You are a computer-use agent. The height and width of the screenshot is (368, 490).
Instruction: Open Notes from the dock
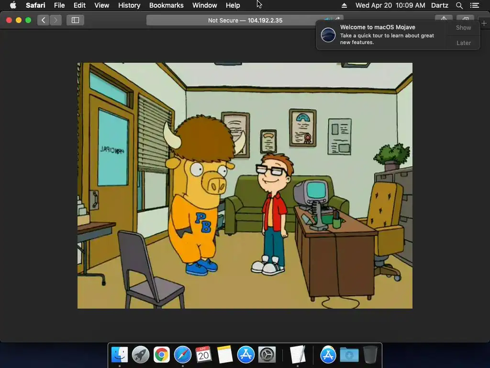225,355
